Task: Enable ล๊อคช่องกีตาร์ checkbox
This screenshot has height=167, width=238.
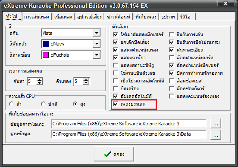Action: (172, 88)
